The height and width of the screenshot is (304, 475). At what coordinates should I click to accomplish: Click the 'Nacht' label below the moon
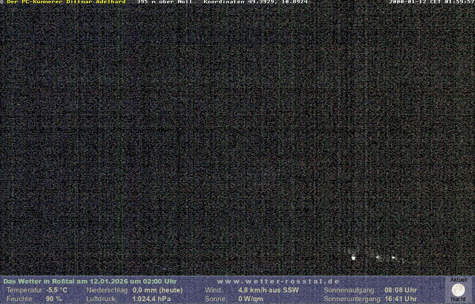click(458, 299)
